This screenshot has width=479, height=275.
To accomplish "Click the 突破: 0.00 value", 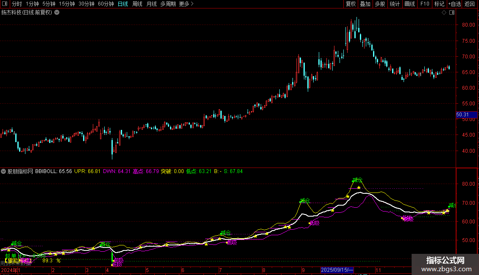I will pos(172,171).
